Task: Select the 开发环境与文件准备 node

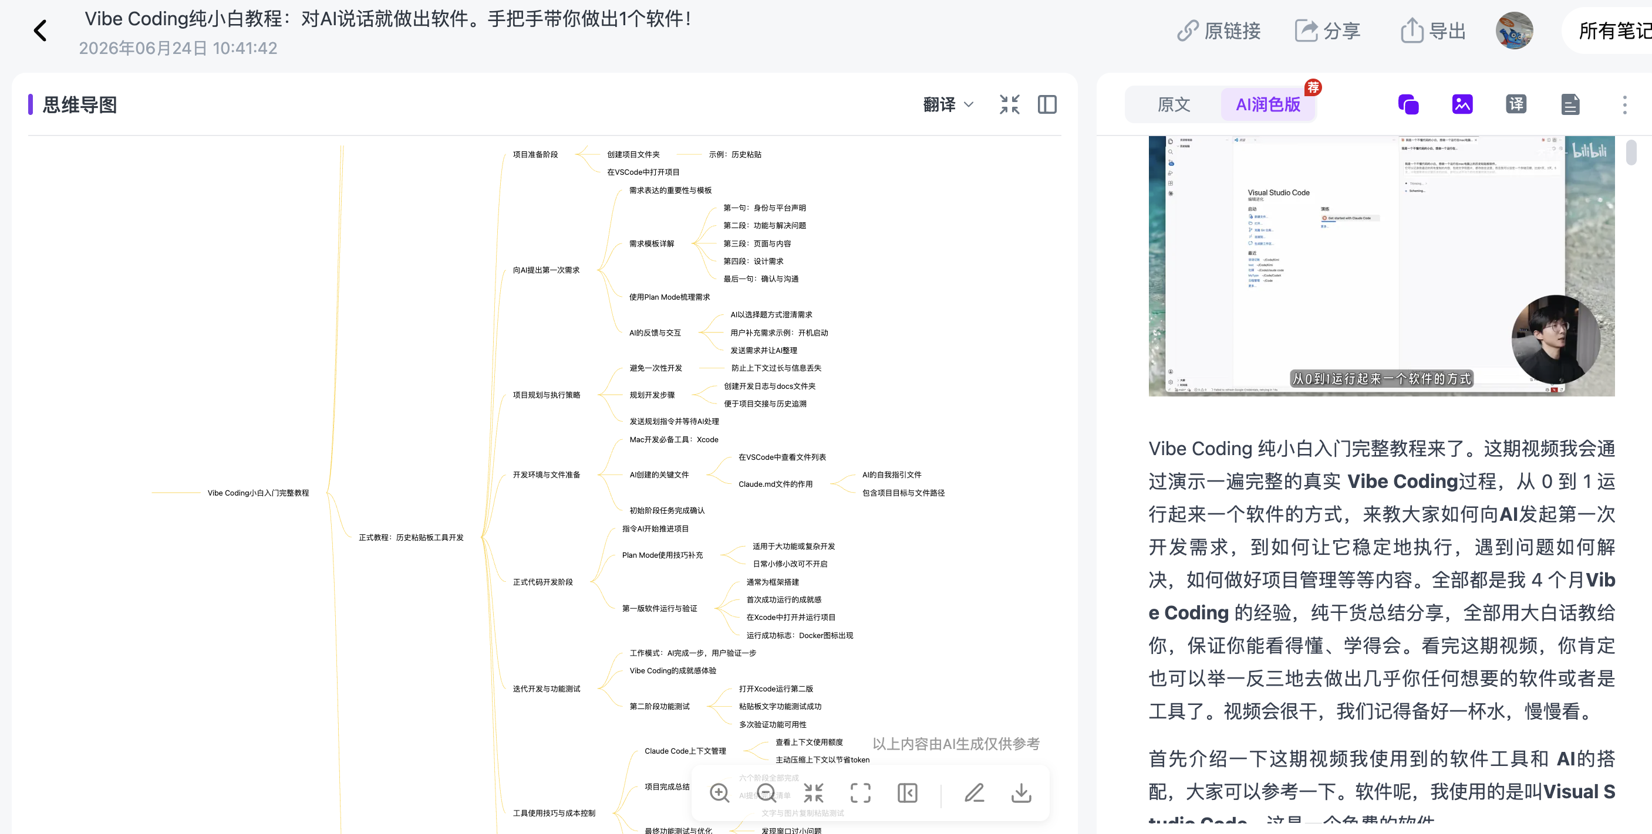Action: 547,474
